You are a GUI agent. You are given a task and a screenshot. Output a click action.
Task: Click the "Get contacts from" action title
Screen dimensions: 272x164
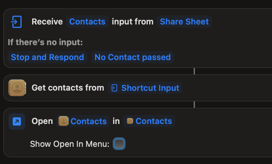click(68, 88)
